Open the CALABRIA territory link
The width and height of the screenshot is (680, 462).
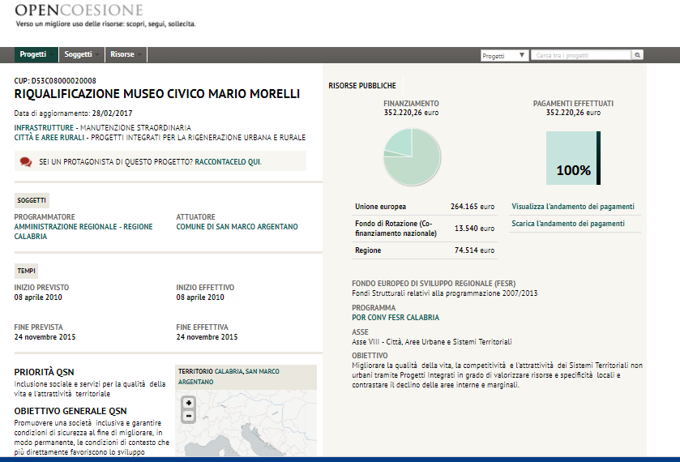229,371
